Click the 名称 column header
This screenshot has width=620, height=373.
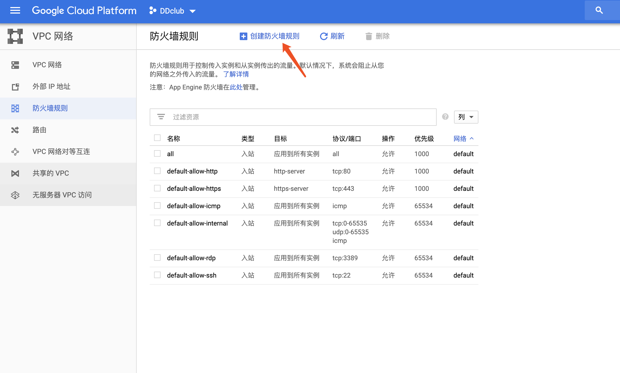pos(174,139)
